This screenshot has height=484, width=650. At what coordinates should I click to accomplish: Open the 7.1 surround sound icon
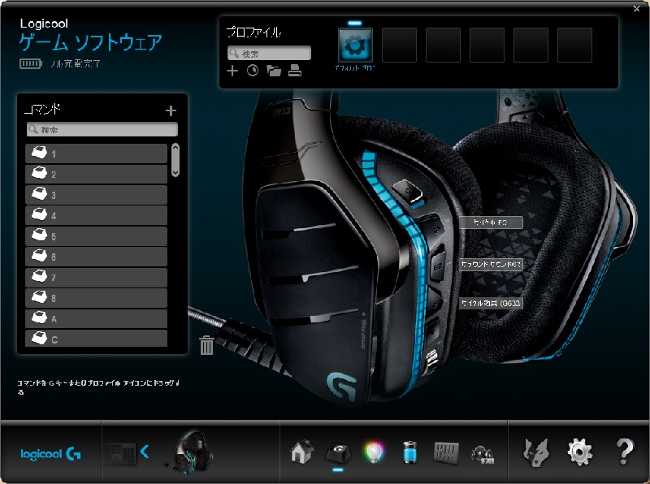(x=483, y=454)
